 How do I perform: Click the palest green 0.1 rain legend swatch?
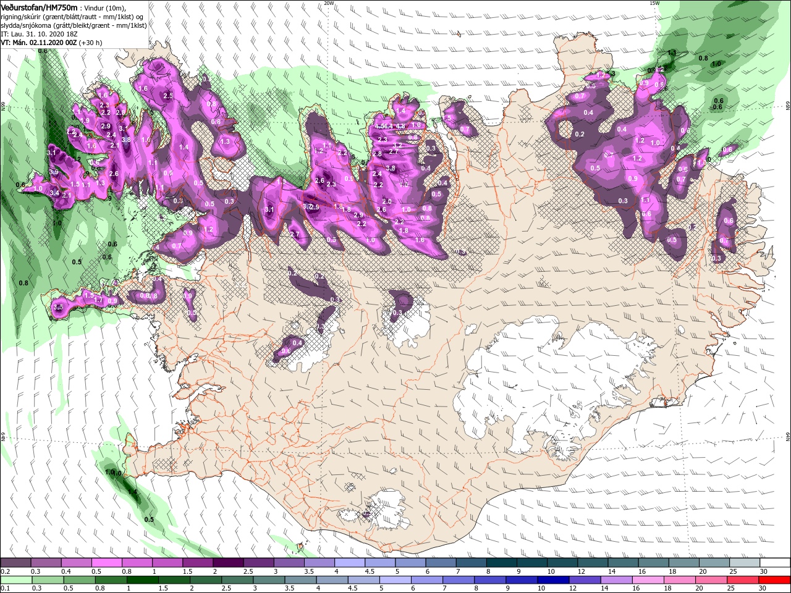(x=15, y=580)
